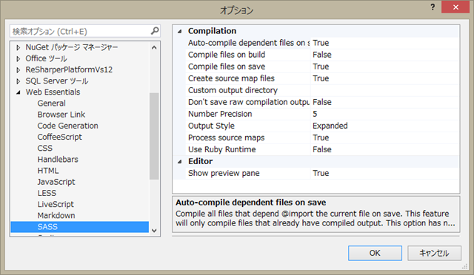Expand the Office ツール node
474x275 pixels.
pos(19,58)
